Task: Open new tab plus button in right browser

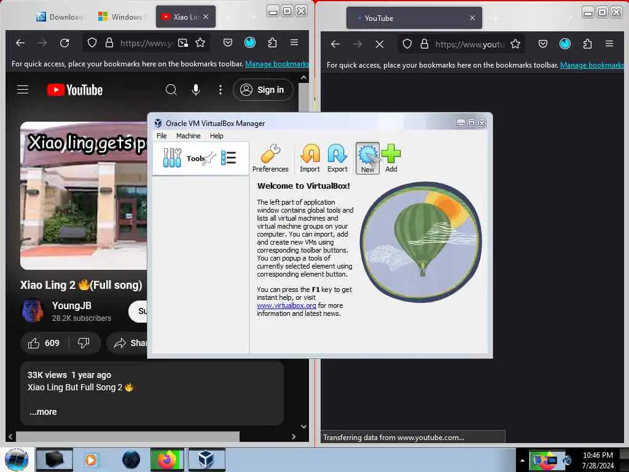Action: (x=496, y=18)
